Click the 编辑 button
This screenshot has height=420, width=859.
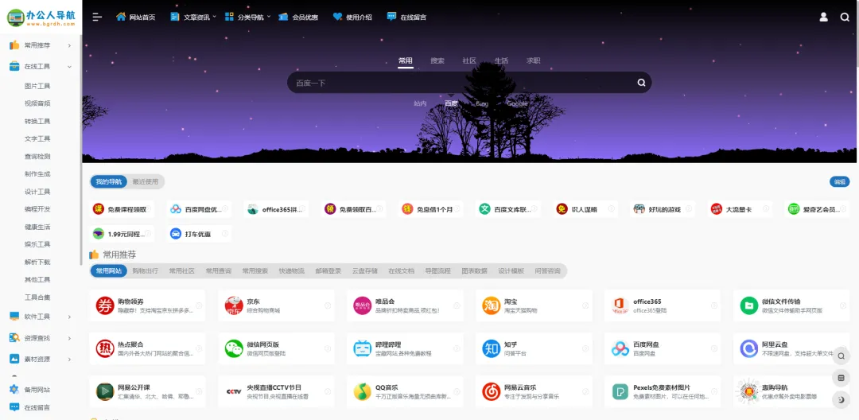tap(840, 182)
